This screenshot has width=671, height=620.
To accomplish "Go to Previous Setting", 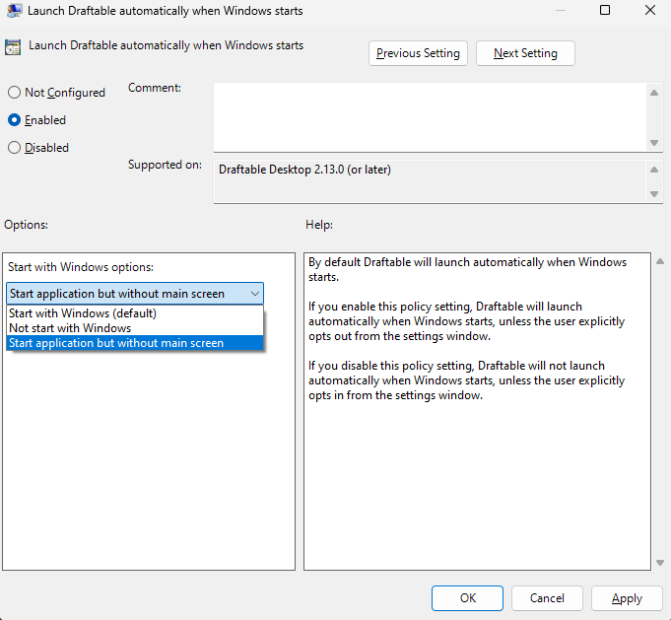I will (418, 53).
